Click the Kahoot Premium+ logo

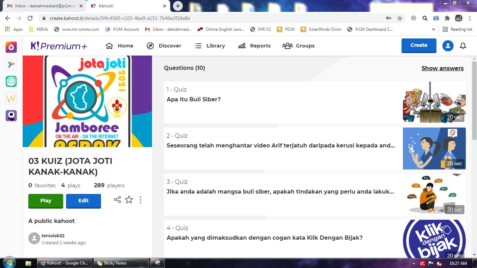59,46
